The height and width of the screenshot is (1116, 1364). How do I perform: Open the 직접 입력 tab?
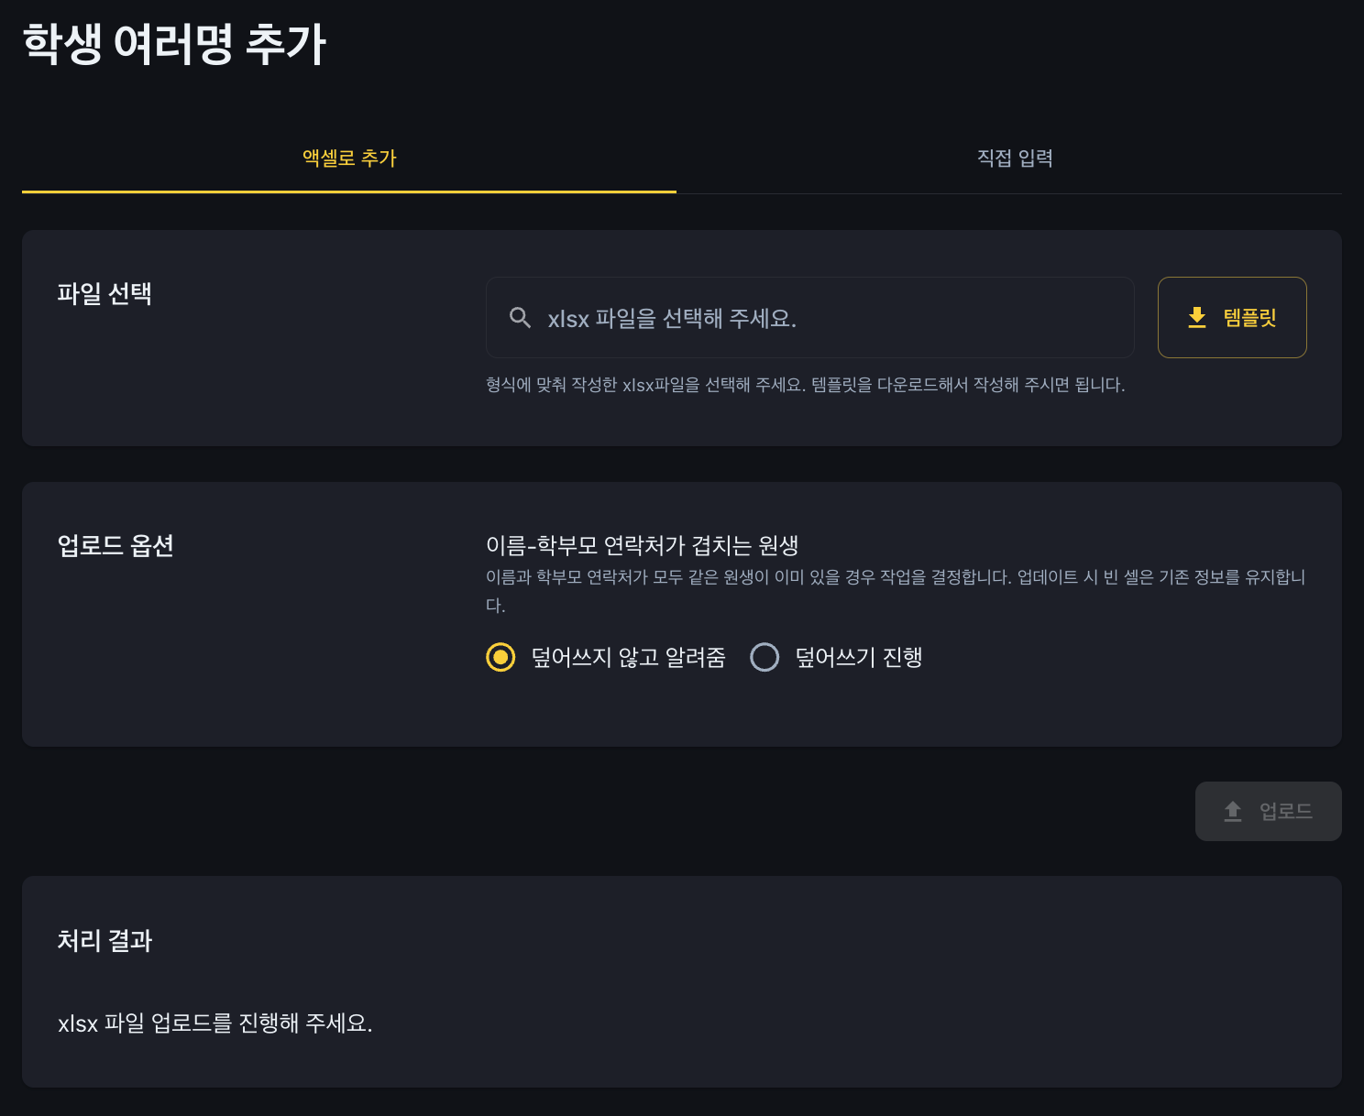(x=1014, y=159)
